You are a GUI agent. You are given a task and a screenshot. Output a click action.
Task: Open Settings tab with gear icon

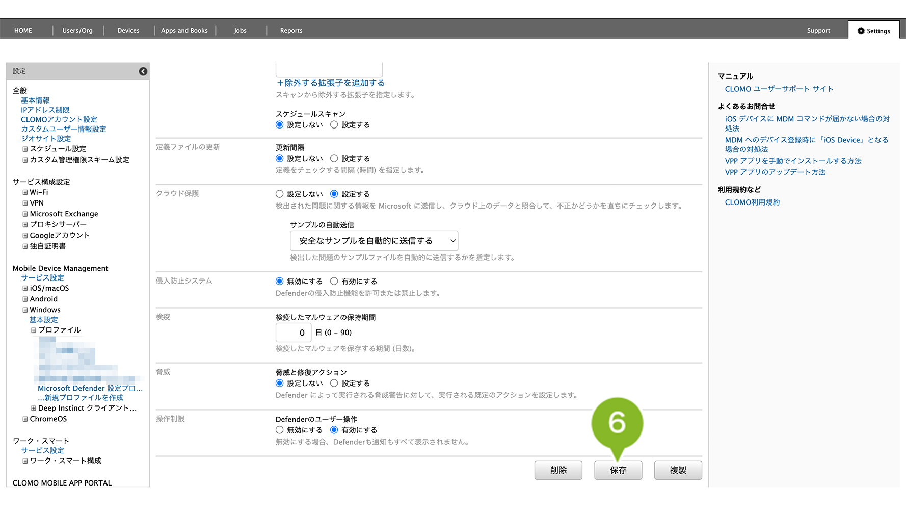coord(873,31)
